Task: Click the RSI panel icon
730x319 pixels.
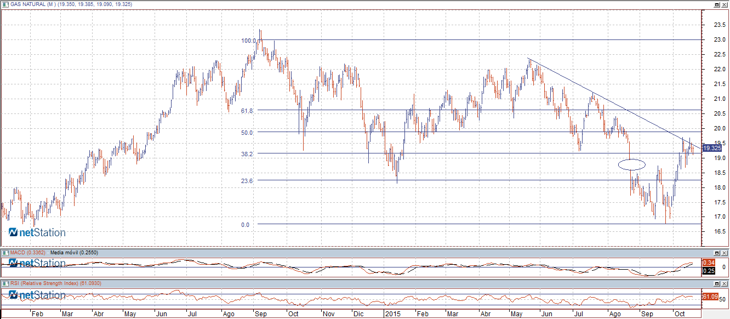Action: tap(5, 283)
